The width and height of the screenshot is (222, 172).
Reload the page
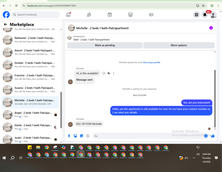(x=16, y=6)
